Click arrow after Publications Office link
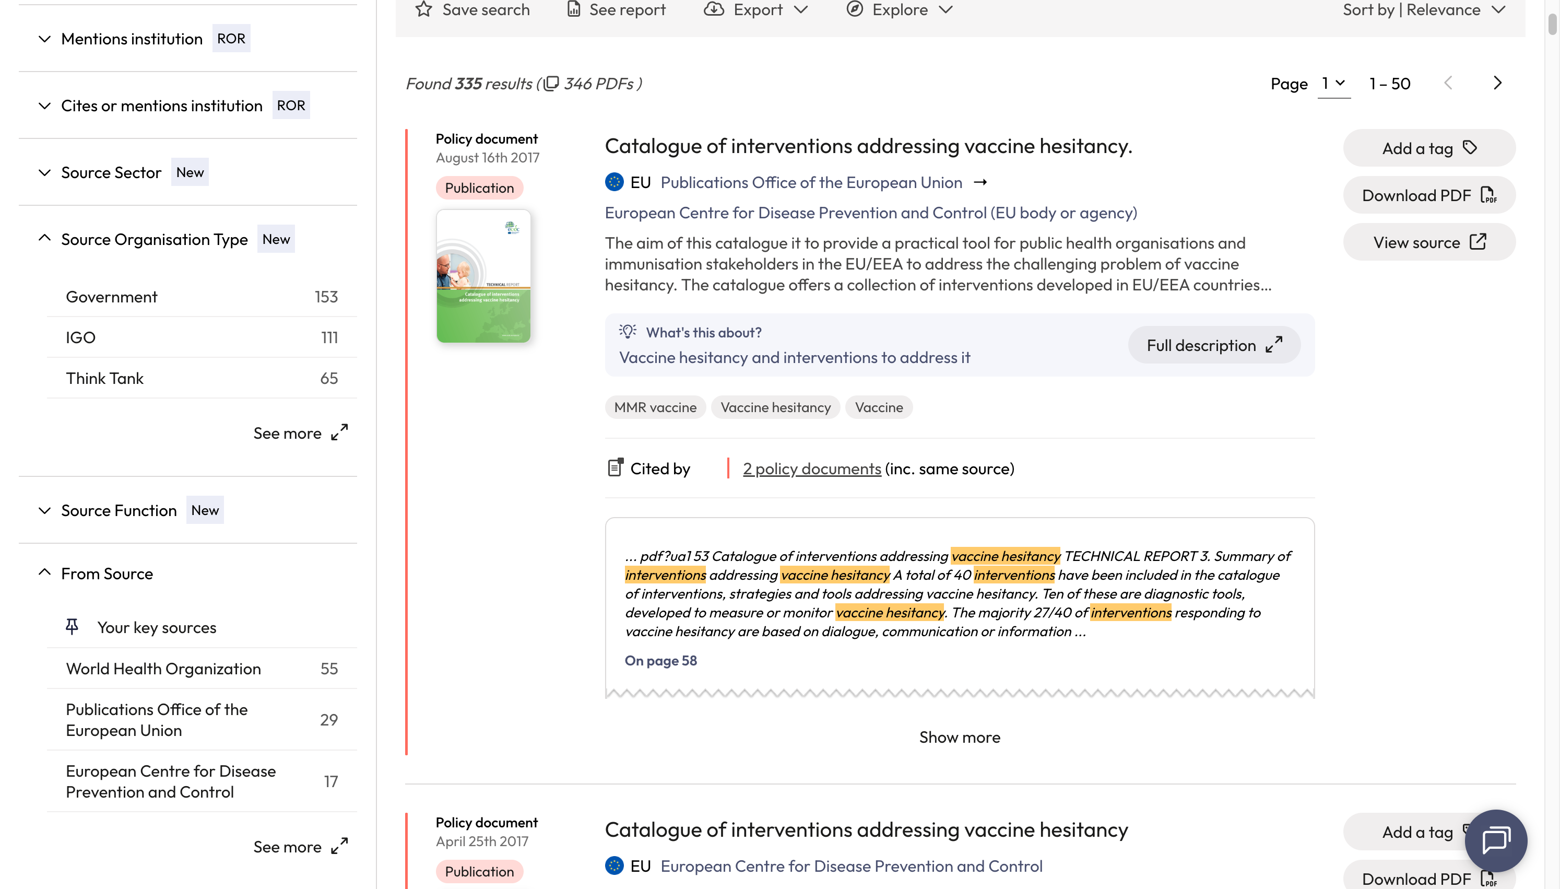1560x889 pixels. 980,183
